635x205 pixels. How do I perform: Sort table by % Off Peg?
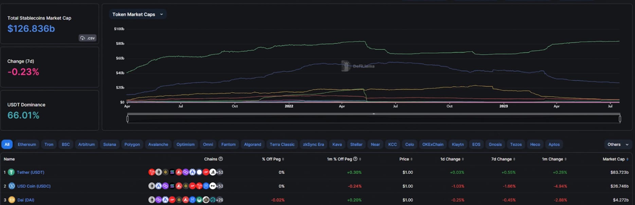(x=273, y=159)
